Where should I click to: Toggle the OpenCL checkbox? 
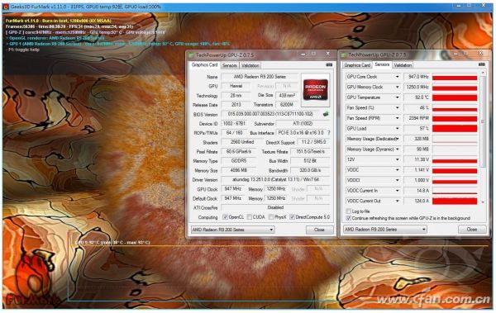(x=225, y=217)
